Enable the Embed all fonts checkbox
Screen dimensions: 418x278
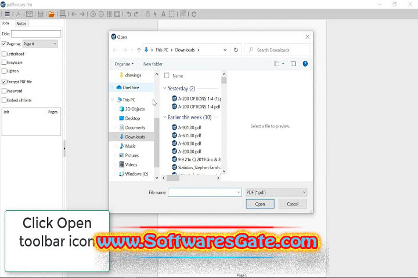coord(4,100)
